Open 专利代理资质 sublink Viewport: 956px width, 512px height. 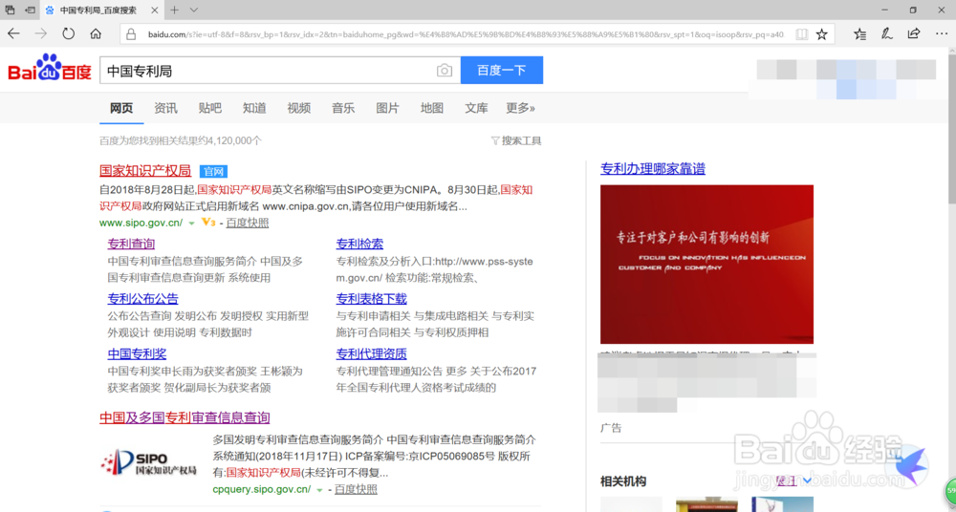(x=371, y=353)
